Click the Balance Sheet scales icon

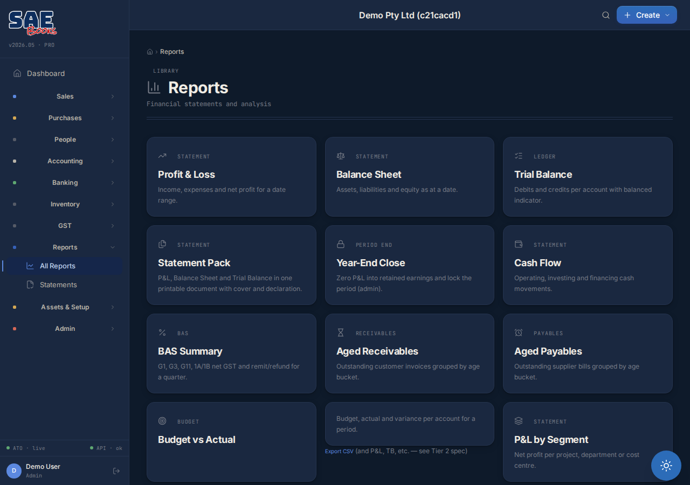coord(341,156)
